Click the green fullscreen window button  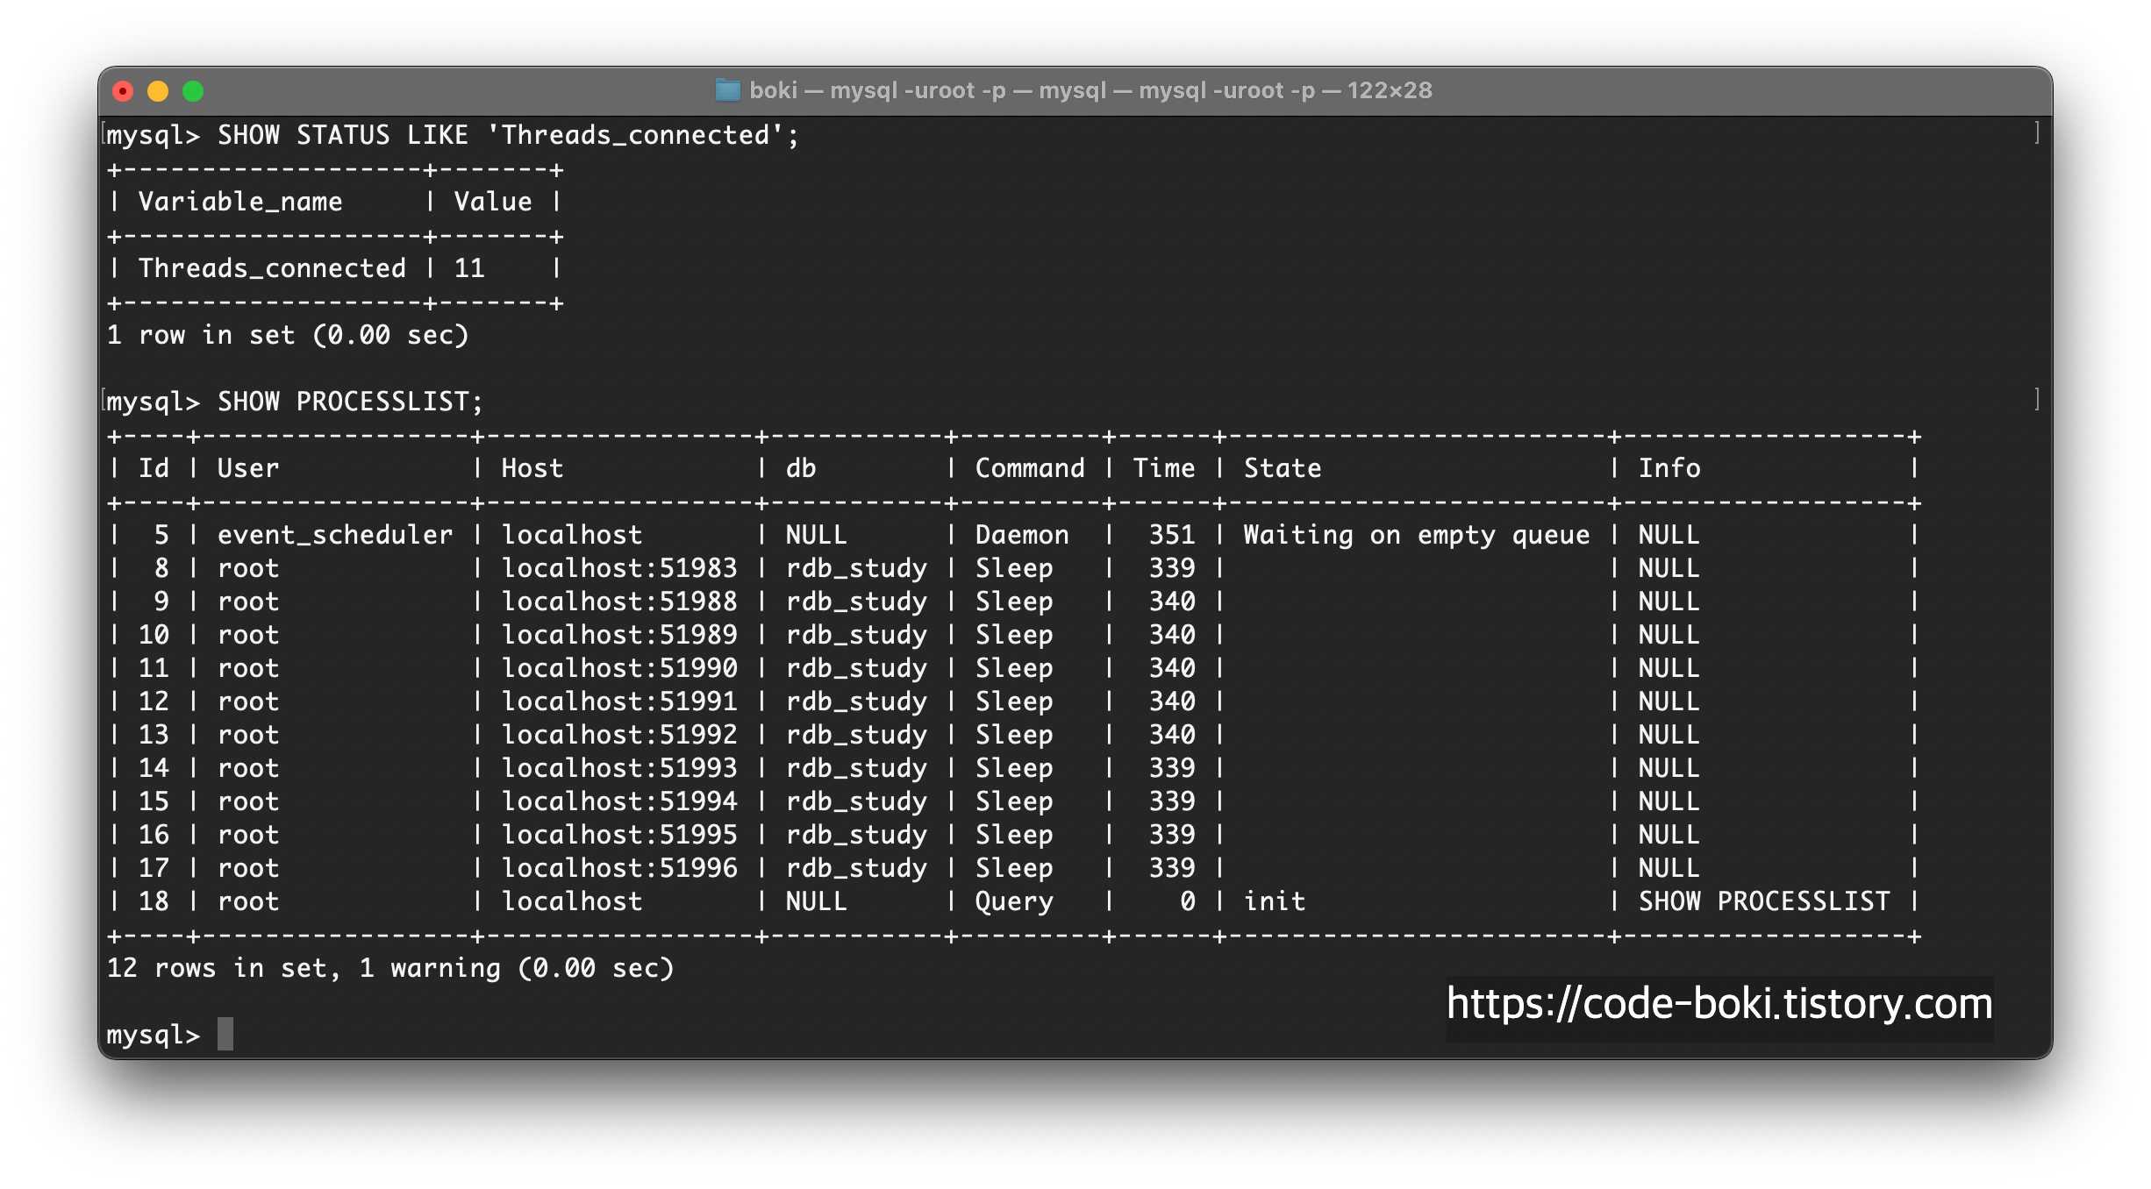(193, 91)
